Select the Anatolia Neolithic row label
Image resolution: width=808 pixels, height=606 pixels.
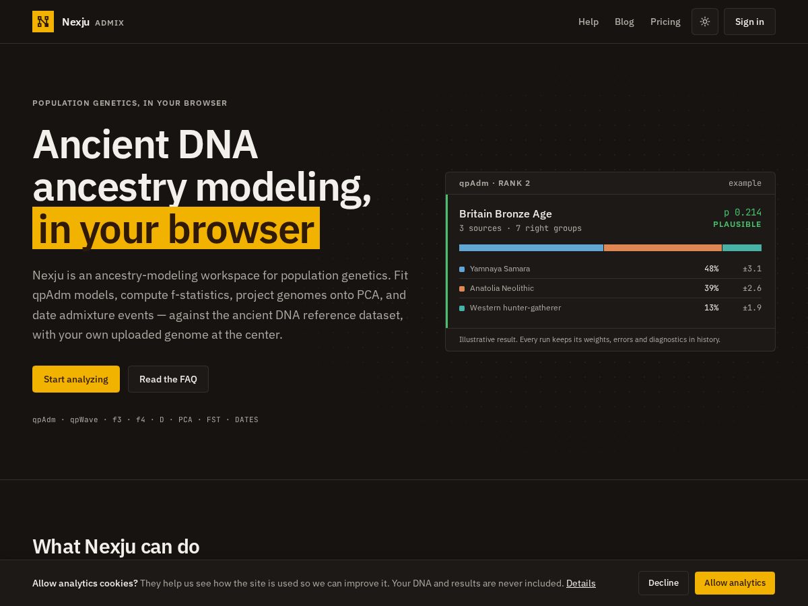coord(502,288)
